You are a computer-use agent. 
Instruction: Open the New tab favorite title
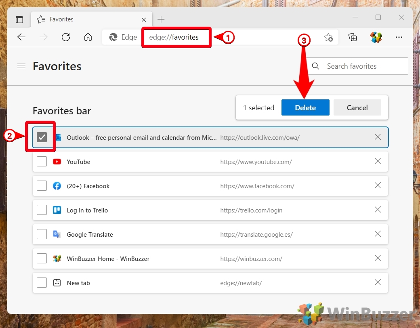(x=78, y=283)
